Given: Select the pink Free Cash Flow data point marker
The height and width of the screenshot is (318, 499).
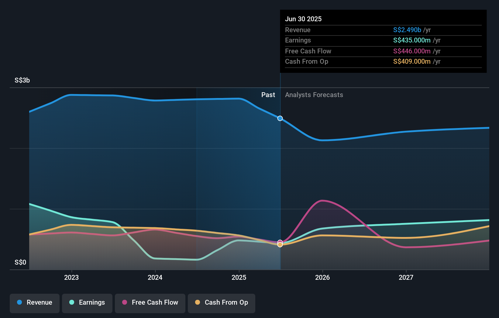Looking at the screenshot, I should point(280,242).
